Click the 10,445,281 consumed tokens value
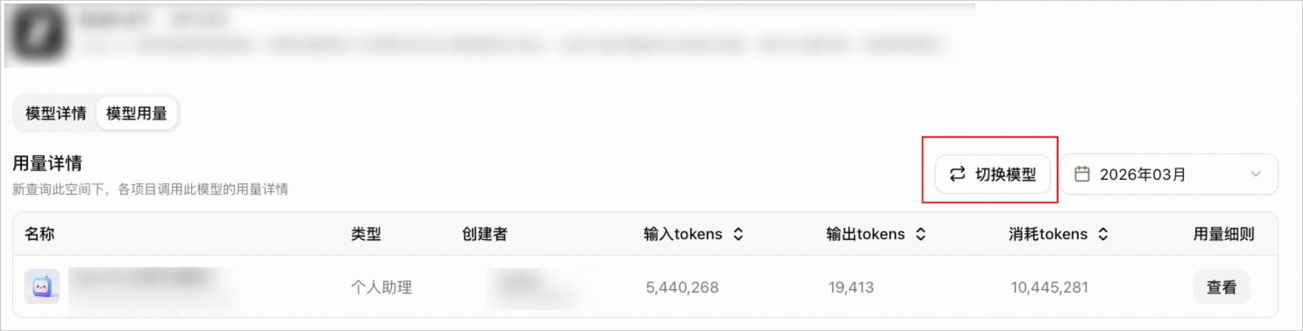Viewport: 1303px width, 331px height. click(x=1049, y=288)
